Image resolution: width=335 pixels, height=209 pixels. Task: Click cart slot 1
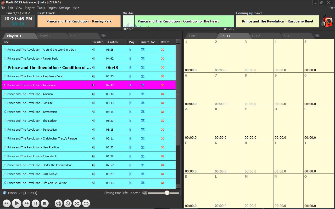click(x=199, y=56)
